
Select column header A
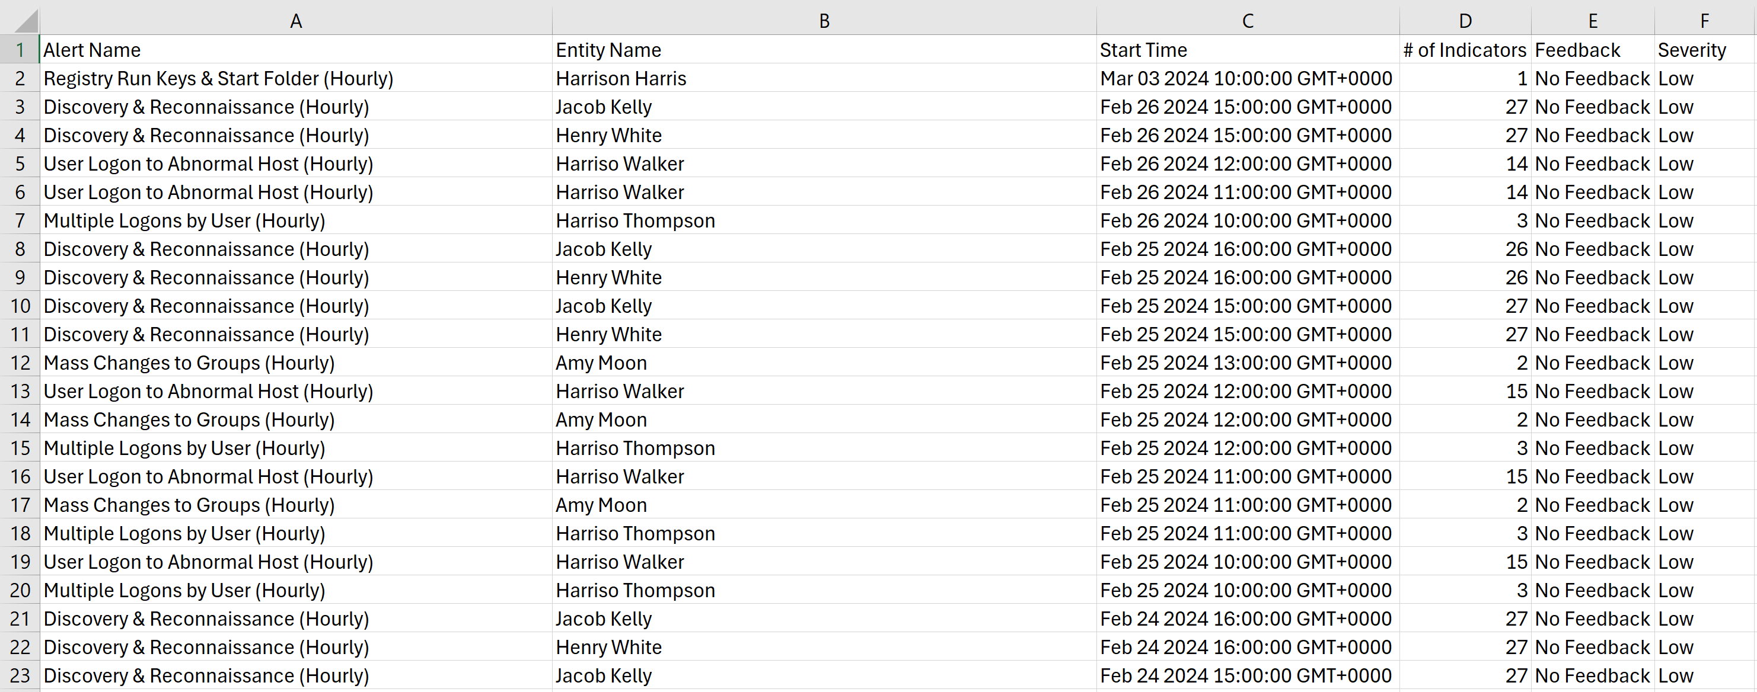point(295,20)
